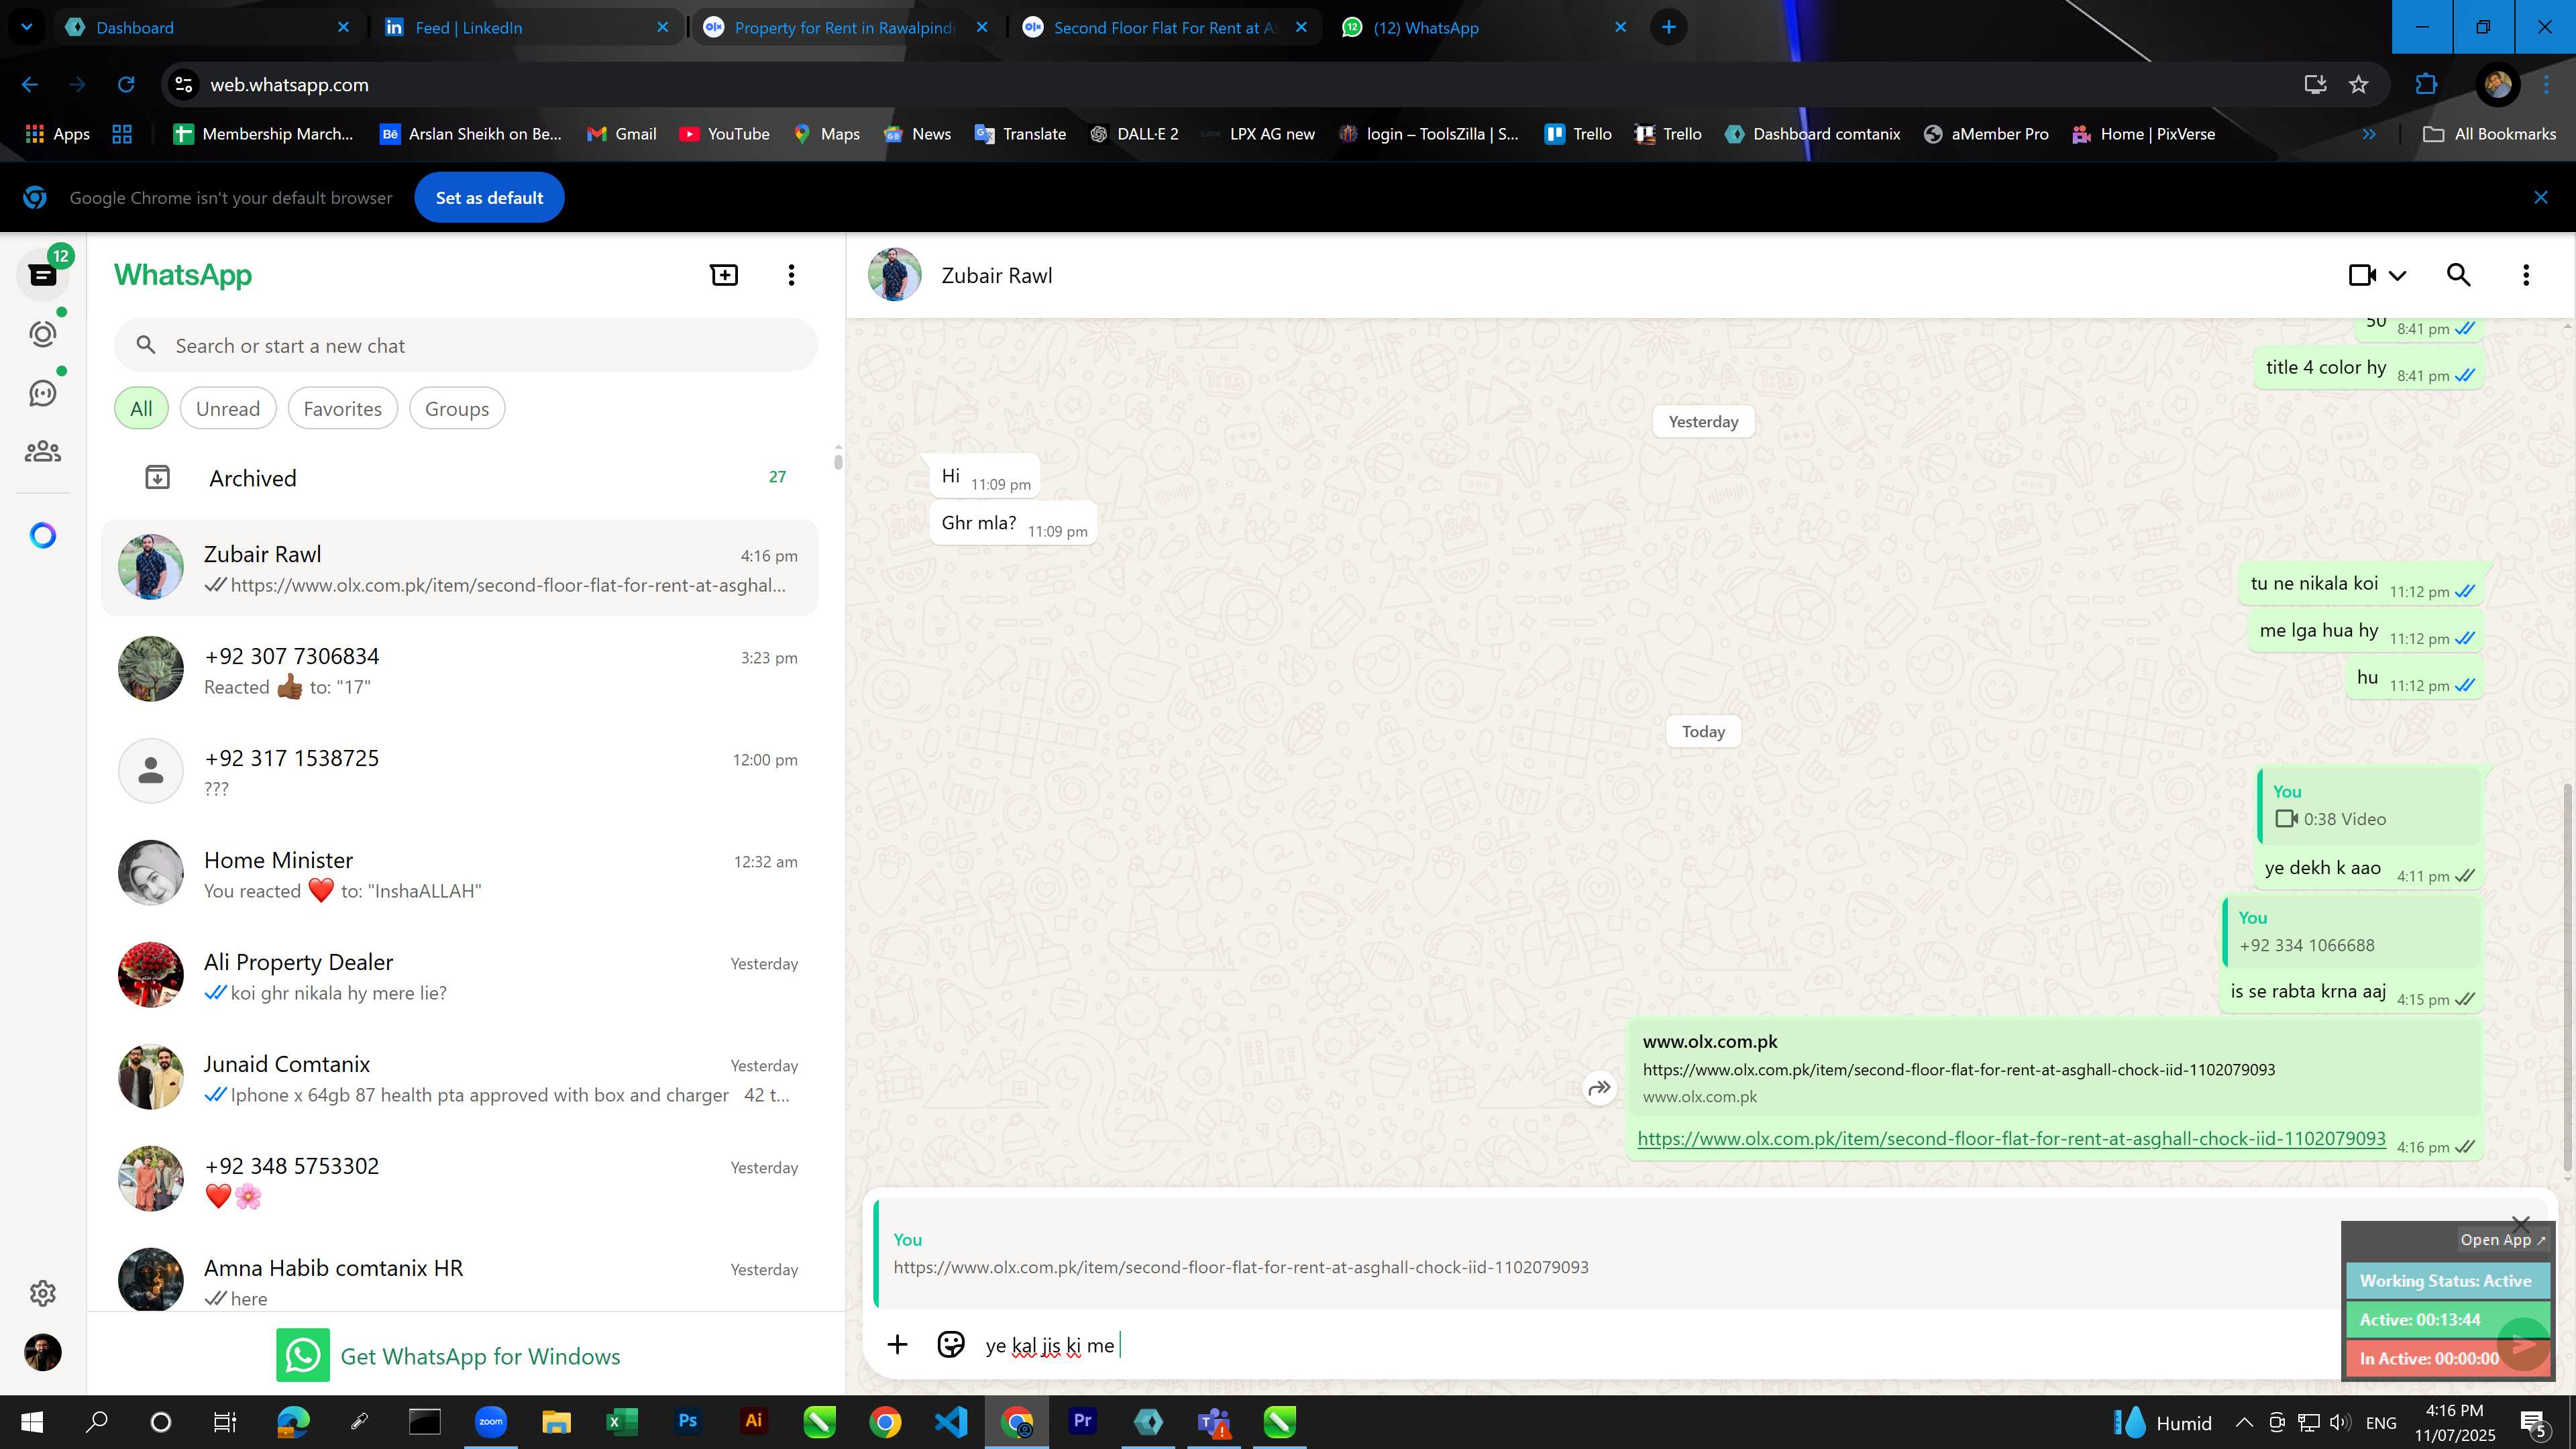Open your profile picture in the sidebar
This screenshot has width=2576, height=1449.
pos(42,1352)
